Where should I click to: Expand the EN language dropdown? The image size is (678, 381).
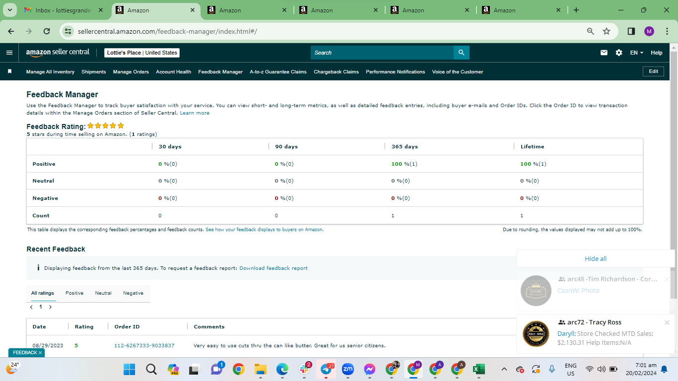coord(637,53)
